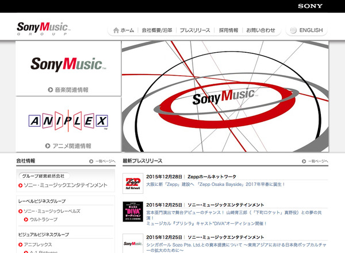Click the arrow icon beside 音楽関連情報
This screenshot has height=253, width=345.
click(x=51, y=90)
